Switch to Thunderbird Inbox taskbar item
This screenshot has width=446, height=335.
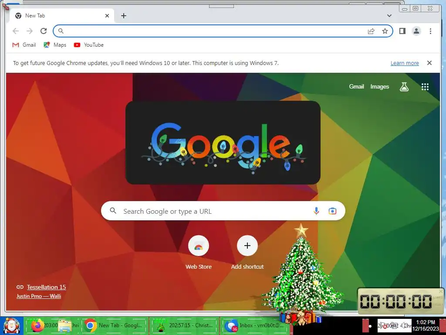[x=254, y=325]
